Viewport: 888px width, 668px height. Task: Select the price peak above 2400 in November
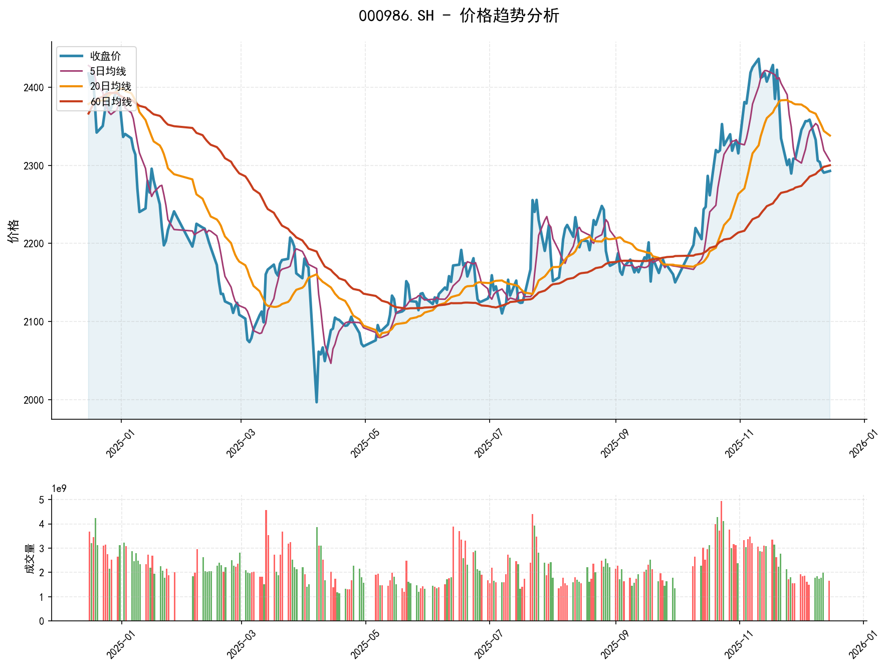[x=758, y=60]
